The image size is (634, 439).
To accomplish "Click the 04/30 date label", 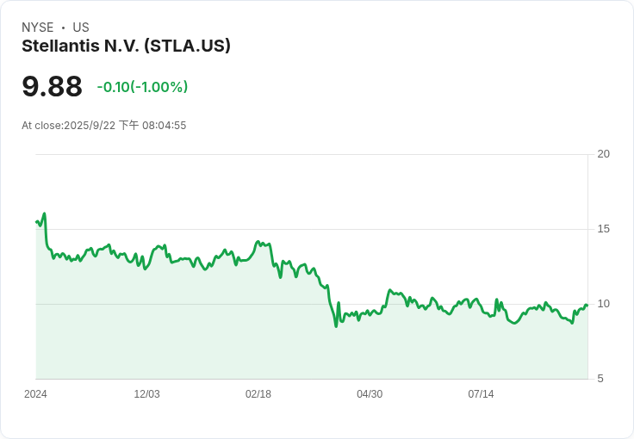I will coord(370,394).
